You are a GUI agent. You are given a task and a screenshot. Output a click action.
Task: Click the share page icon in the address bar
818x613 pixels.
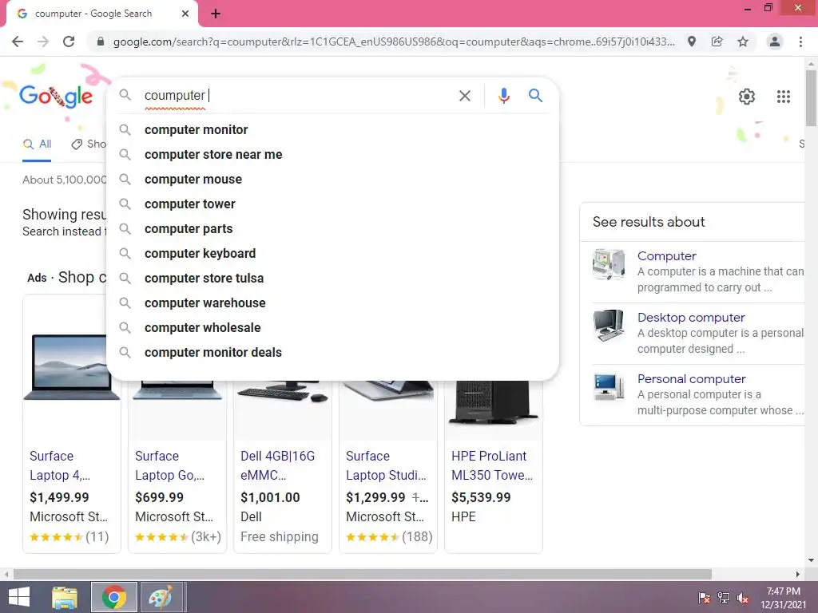tap(717, 42)
